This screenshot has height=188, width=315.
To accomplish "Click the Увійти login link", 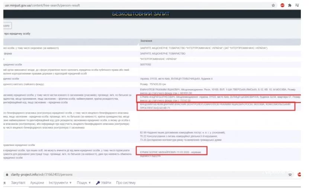I will tap(104, 182).
